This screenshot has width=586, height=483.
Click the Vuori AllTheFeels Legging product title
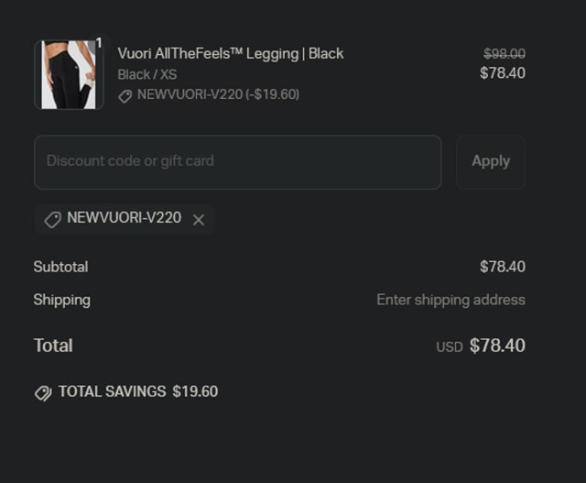230,53
